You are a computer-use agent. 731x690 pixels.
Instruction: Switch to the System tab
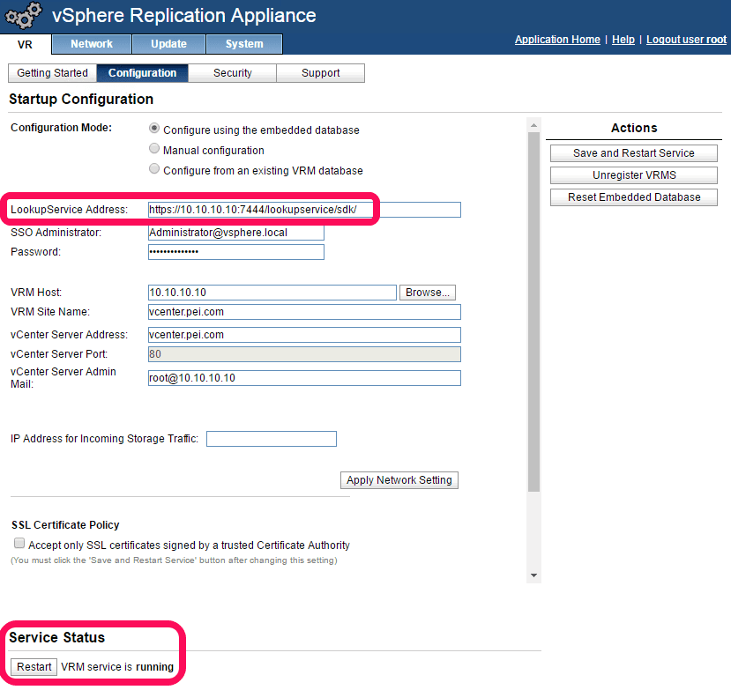coord(244,44)
